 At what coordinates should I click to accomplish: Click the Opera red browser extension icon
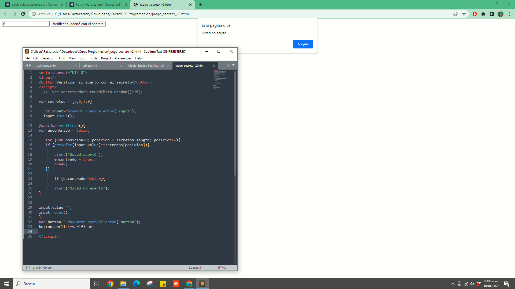475,14
